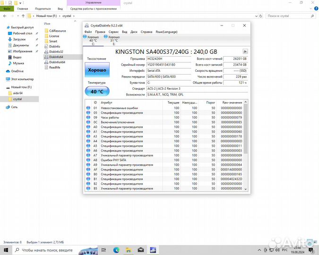319x255 pixels.
Task: Collapse the 'Быстрый доступ' section
Action: (3, 27)
